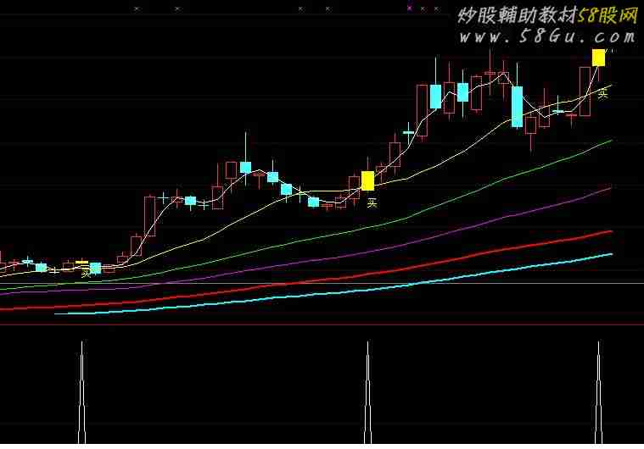Screen dimensions: 644x449
Task: Select the tall hollow red candle before the last yellow candle
Action: coord(585,91)
